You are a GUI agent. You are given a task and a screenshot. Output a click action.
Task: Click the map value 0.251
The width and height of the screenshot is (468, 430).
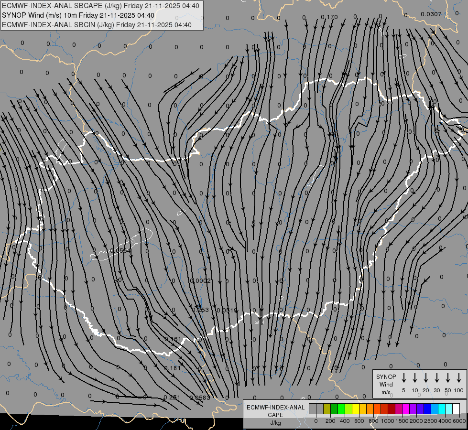coord(172,398)
